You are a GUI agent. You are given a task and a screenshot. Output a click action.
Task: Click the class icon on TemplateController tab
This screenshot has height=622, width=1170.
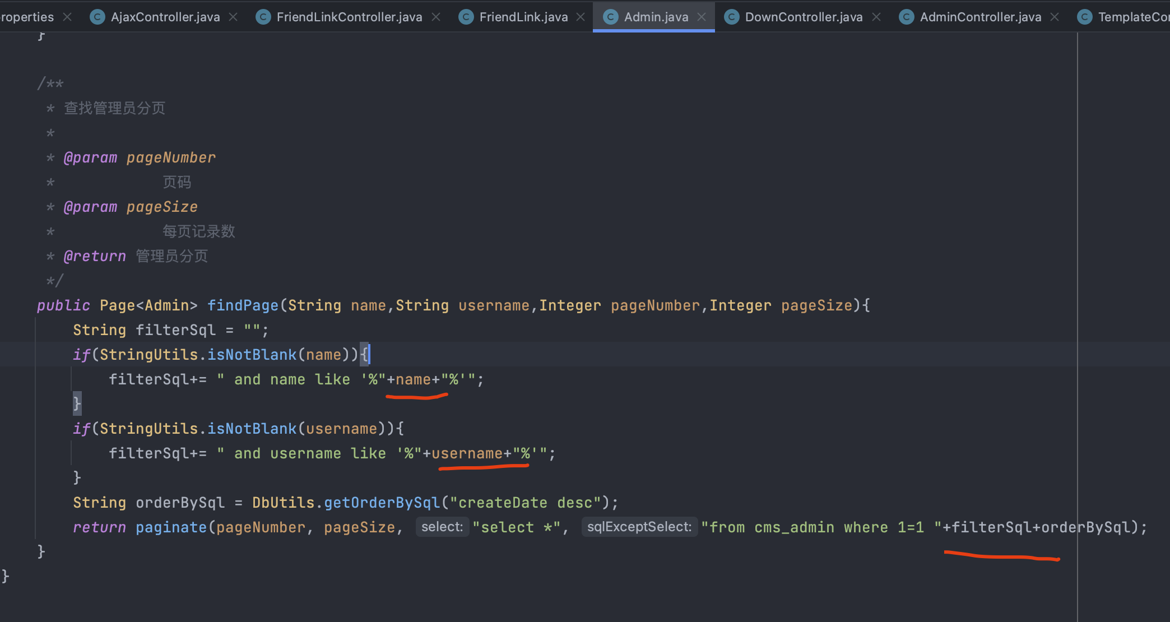[x=1085, y=17]
